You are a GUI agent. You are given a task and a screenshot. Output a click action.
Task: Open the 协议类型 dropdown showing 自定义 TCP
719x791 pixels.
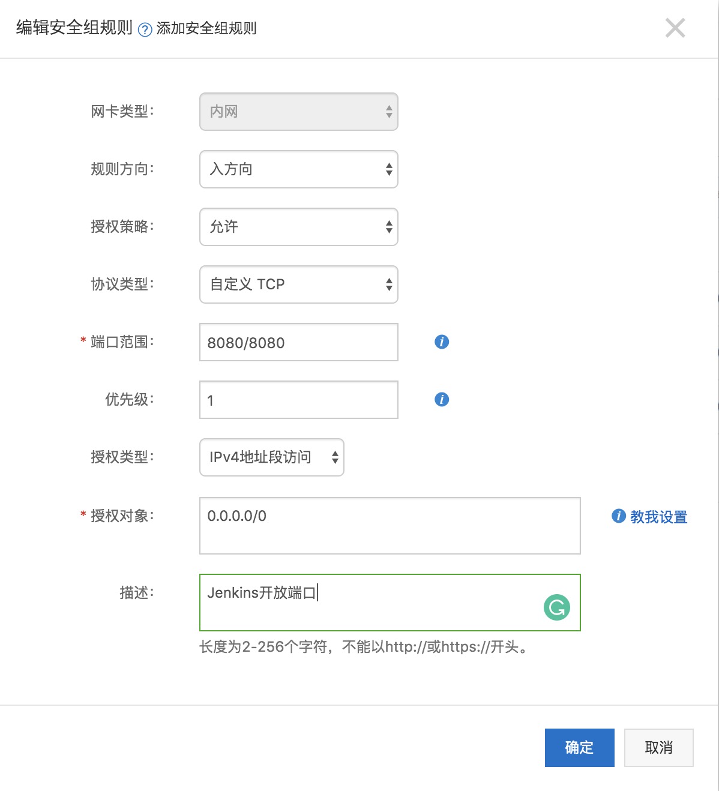(x=299, y=284)
